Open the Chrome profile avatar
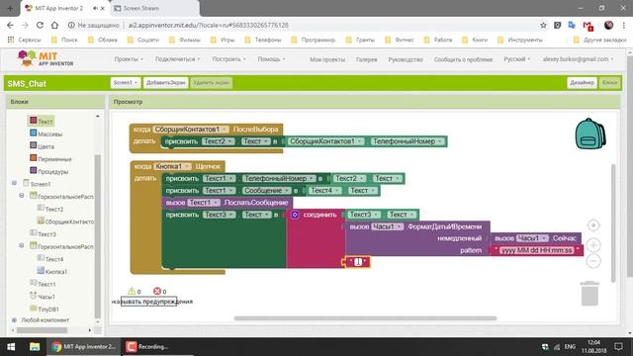633x356 pixels. click(x=608, y=25)
